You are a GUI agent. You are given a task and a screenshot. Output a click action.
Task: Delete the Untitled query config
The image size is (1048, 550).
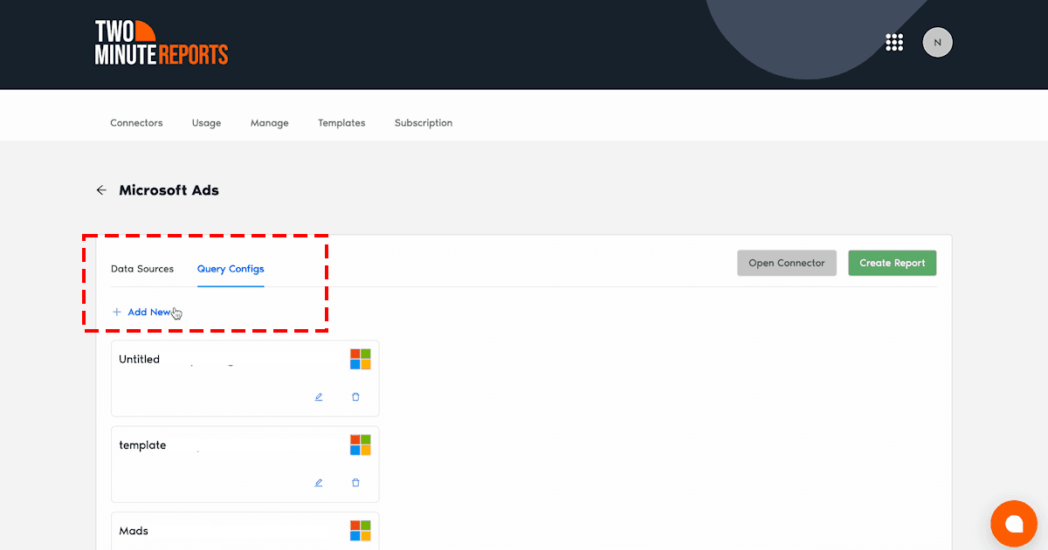coord(355,397)
